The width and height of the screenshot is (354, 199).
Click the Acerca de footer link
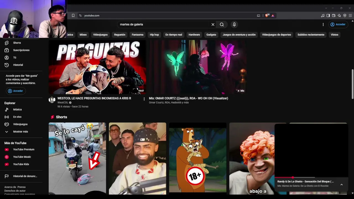10,187
